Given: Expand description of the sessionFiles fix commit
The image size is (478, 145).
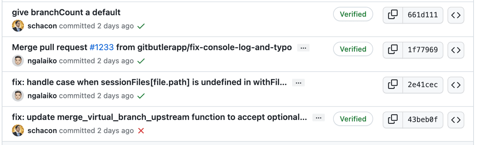Looking at the screenshot, I should click(298, 83).
